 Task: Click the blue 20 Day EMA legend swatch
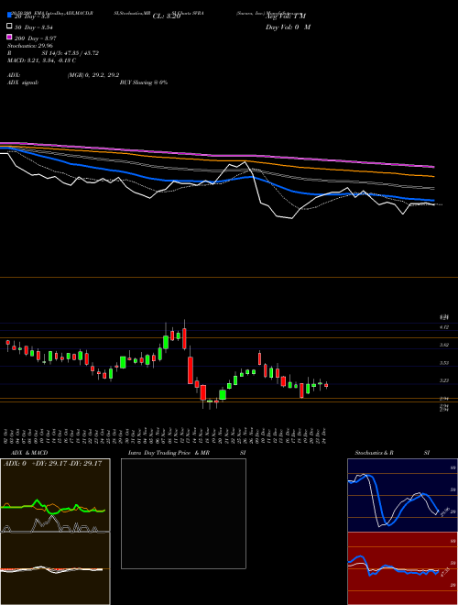coord(9,15)
